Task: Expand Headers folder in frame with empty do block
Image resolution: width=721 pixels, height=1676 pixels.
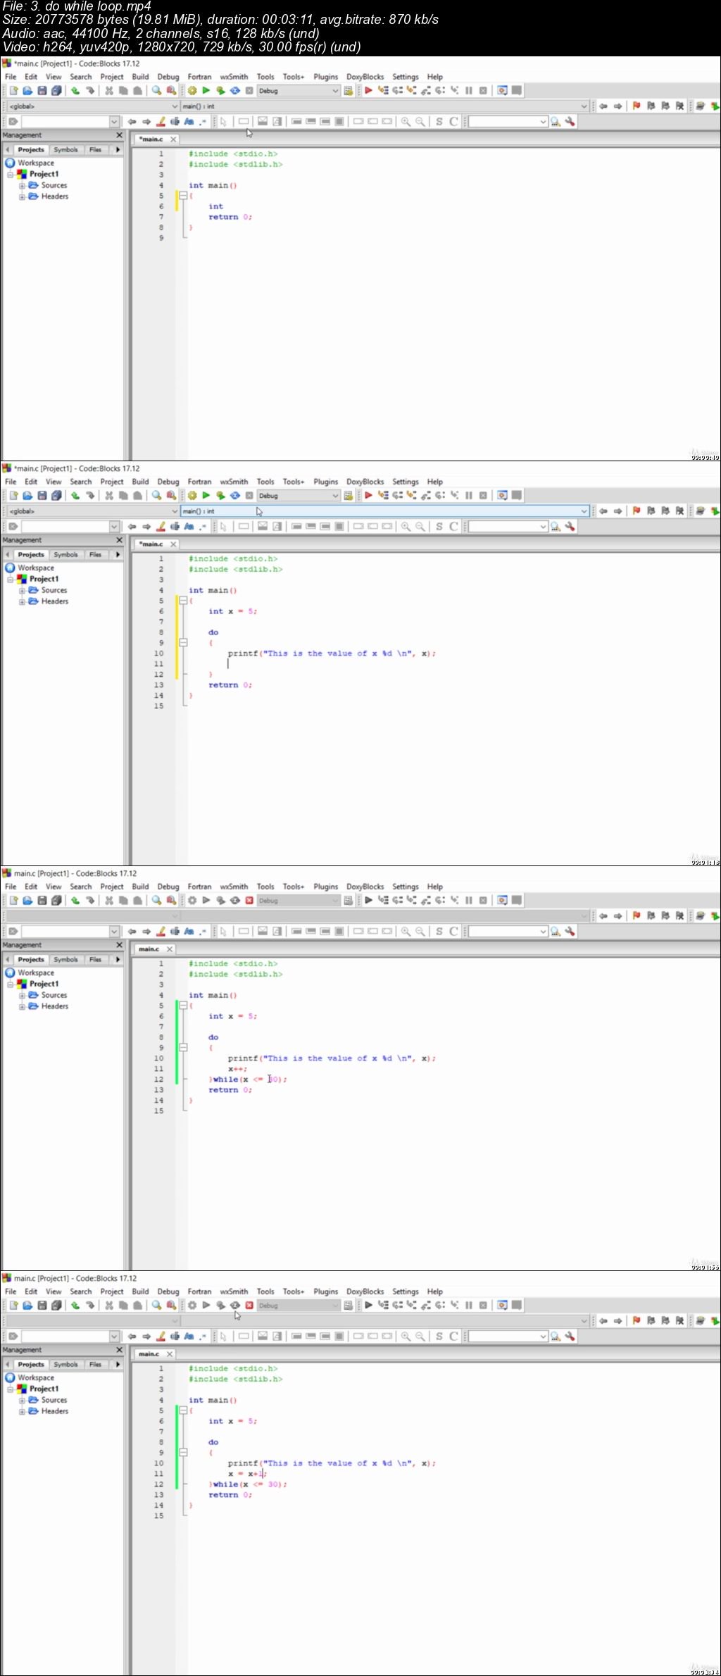Action: [22, 602]
